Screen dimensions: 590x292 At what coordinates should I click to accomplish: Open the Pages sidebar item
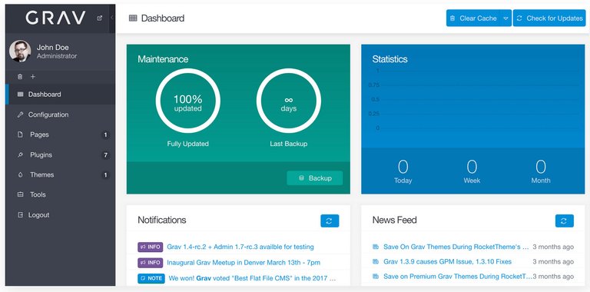(60, 134)
